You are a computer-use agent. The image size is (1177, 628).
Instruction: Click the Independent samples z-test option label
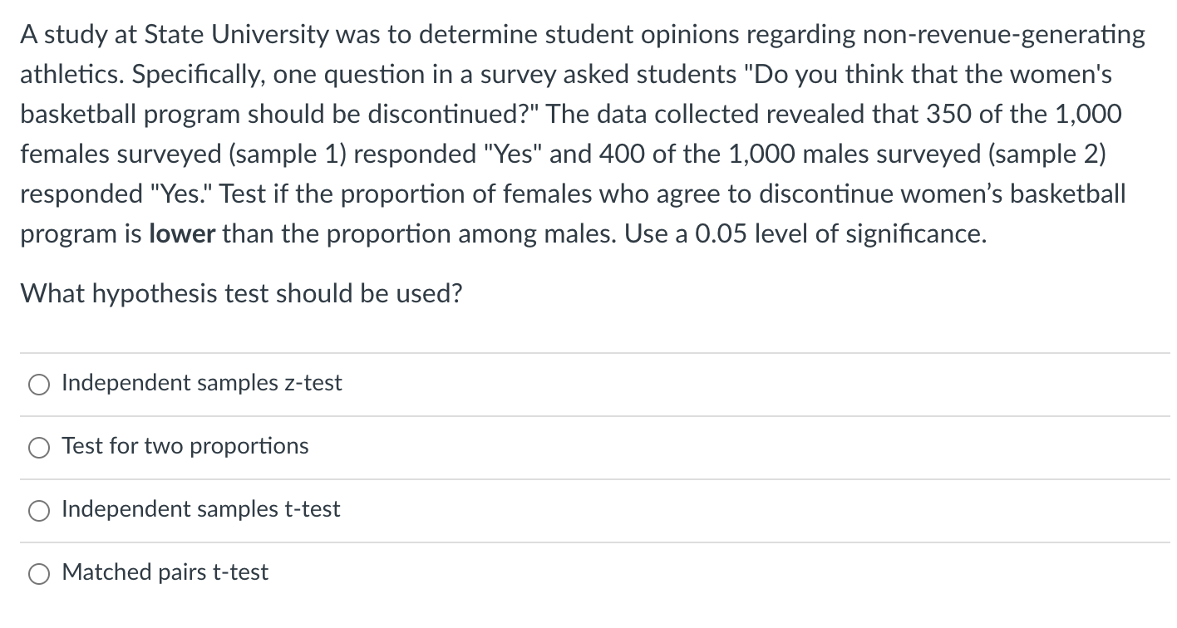coord(201,384)
